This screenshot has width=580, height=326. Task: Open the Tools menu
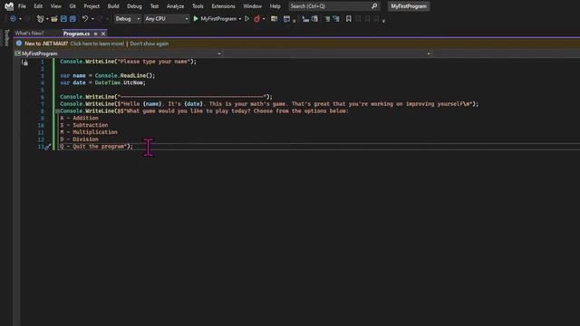coord(198,6)
